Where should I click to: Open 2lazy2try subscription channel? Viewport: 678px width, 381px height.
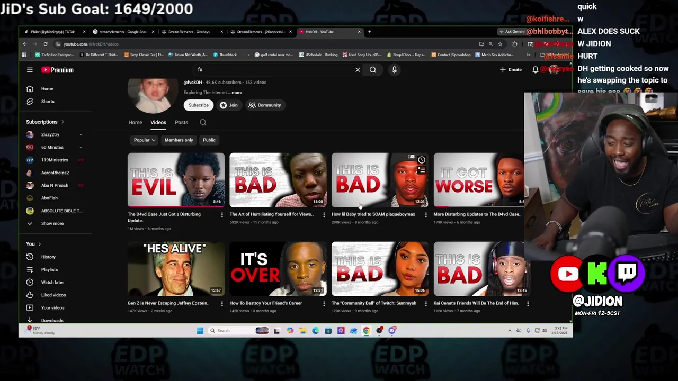(x=50, y=135)
